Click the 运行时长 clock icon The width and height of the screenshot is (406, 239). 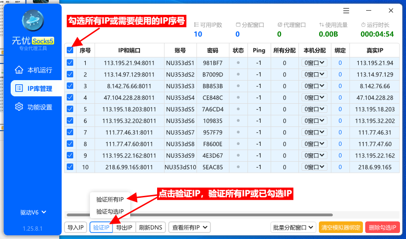pyautogui.click(x=363, y=25)
